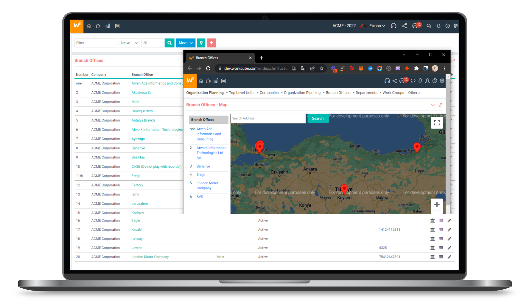Collapse the Branch Offices - Map panel chevron
The height and width of the screenshot is (307, 531).
point(433,105)
